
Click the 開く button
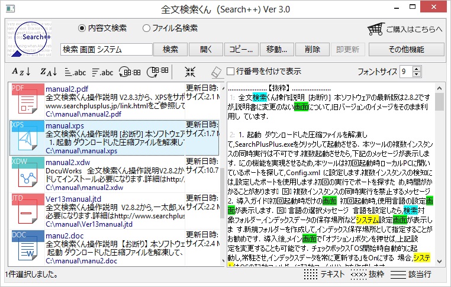(x=206, y=50)
